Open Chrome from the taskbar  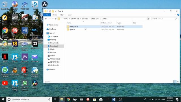click(x=68, y=99)
